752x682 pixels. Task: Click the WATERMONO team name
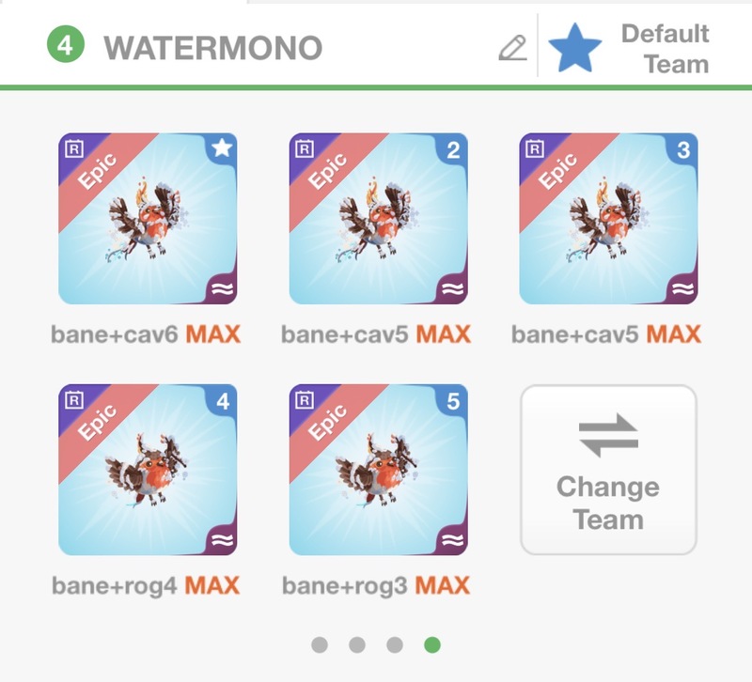pyautogui.click(x=213, y=48)
